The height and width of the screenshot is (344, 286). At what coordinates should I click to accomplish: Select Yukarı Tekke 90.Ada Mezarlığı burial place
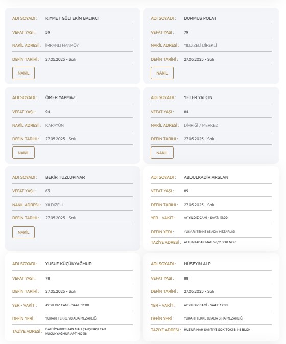point(71,318)
